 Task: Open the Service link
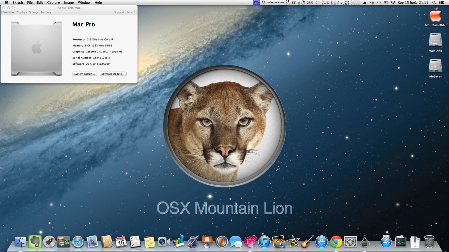click(131, 12)
